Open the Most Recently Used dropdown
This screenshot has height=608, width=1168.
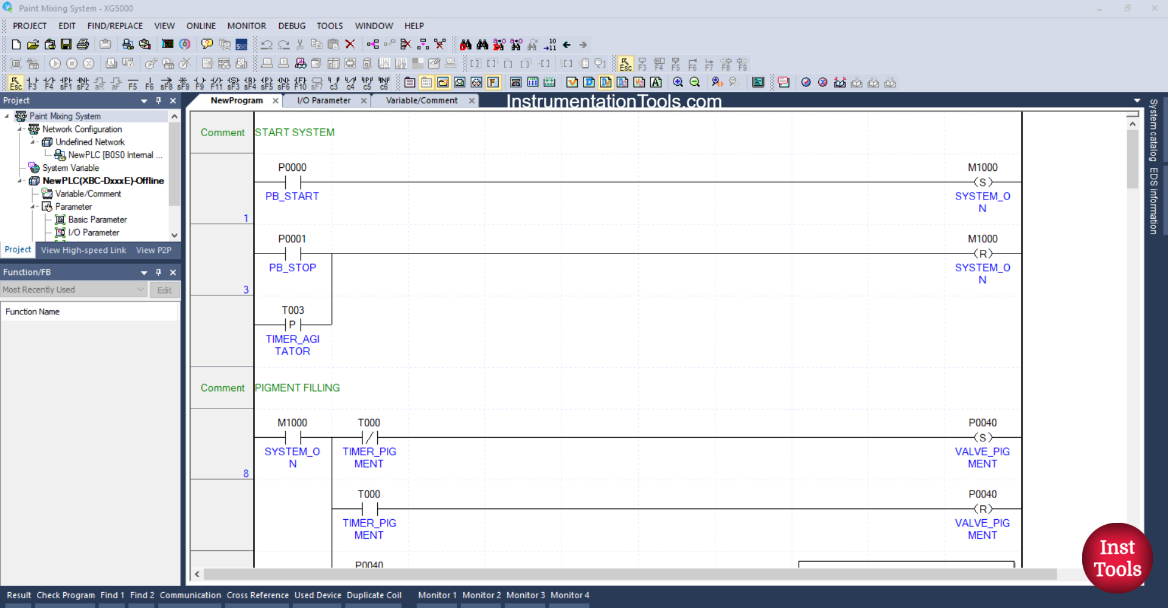point(142,289)
